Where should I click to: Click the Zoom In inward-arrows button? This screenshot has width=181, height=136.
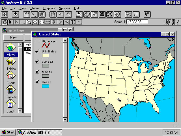(102, 14)
